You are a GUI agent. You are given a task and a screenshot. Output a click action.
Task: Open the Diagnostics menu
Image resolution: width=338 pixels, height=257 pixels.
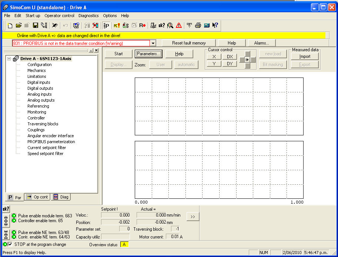[x=88, y=16]
